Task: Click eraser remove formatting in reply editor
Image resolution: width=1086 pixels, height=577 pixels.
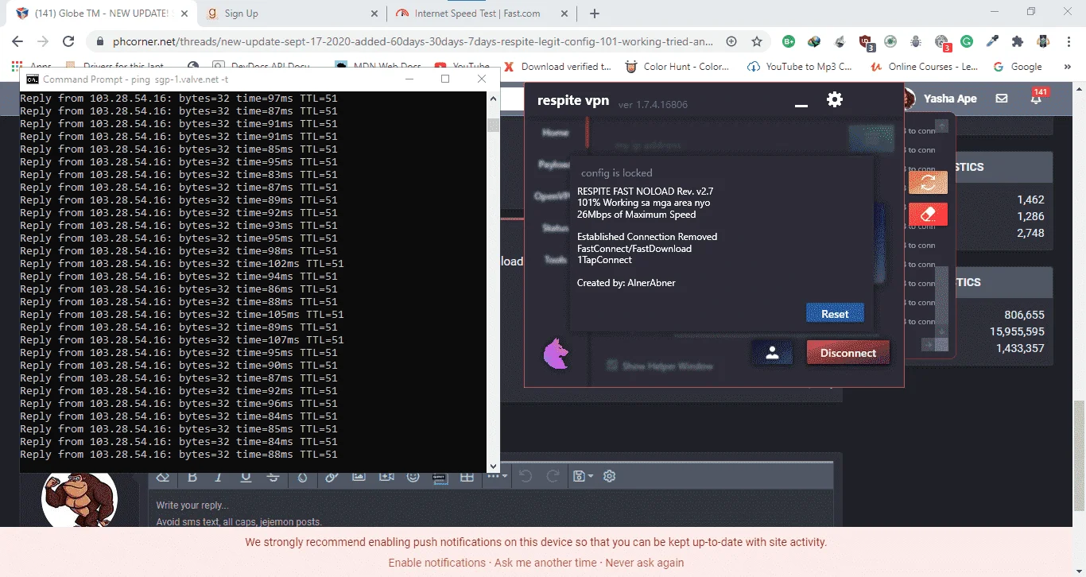Action: coord(163,477)
